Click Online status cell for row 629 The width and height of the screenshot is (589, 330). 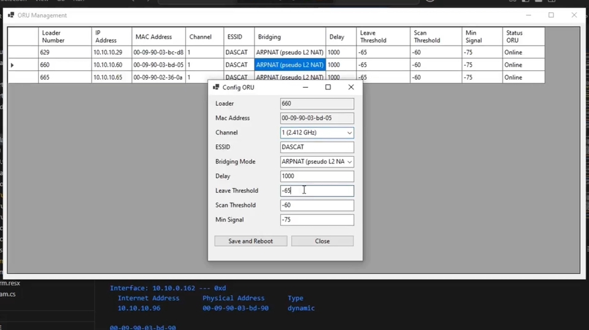[x=523, y=52]
